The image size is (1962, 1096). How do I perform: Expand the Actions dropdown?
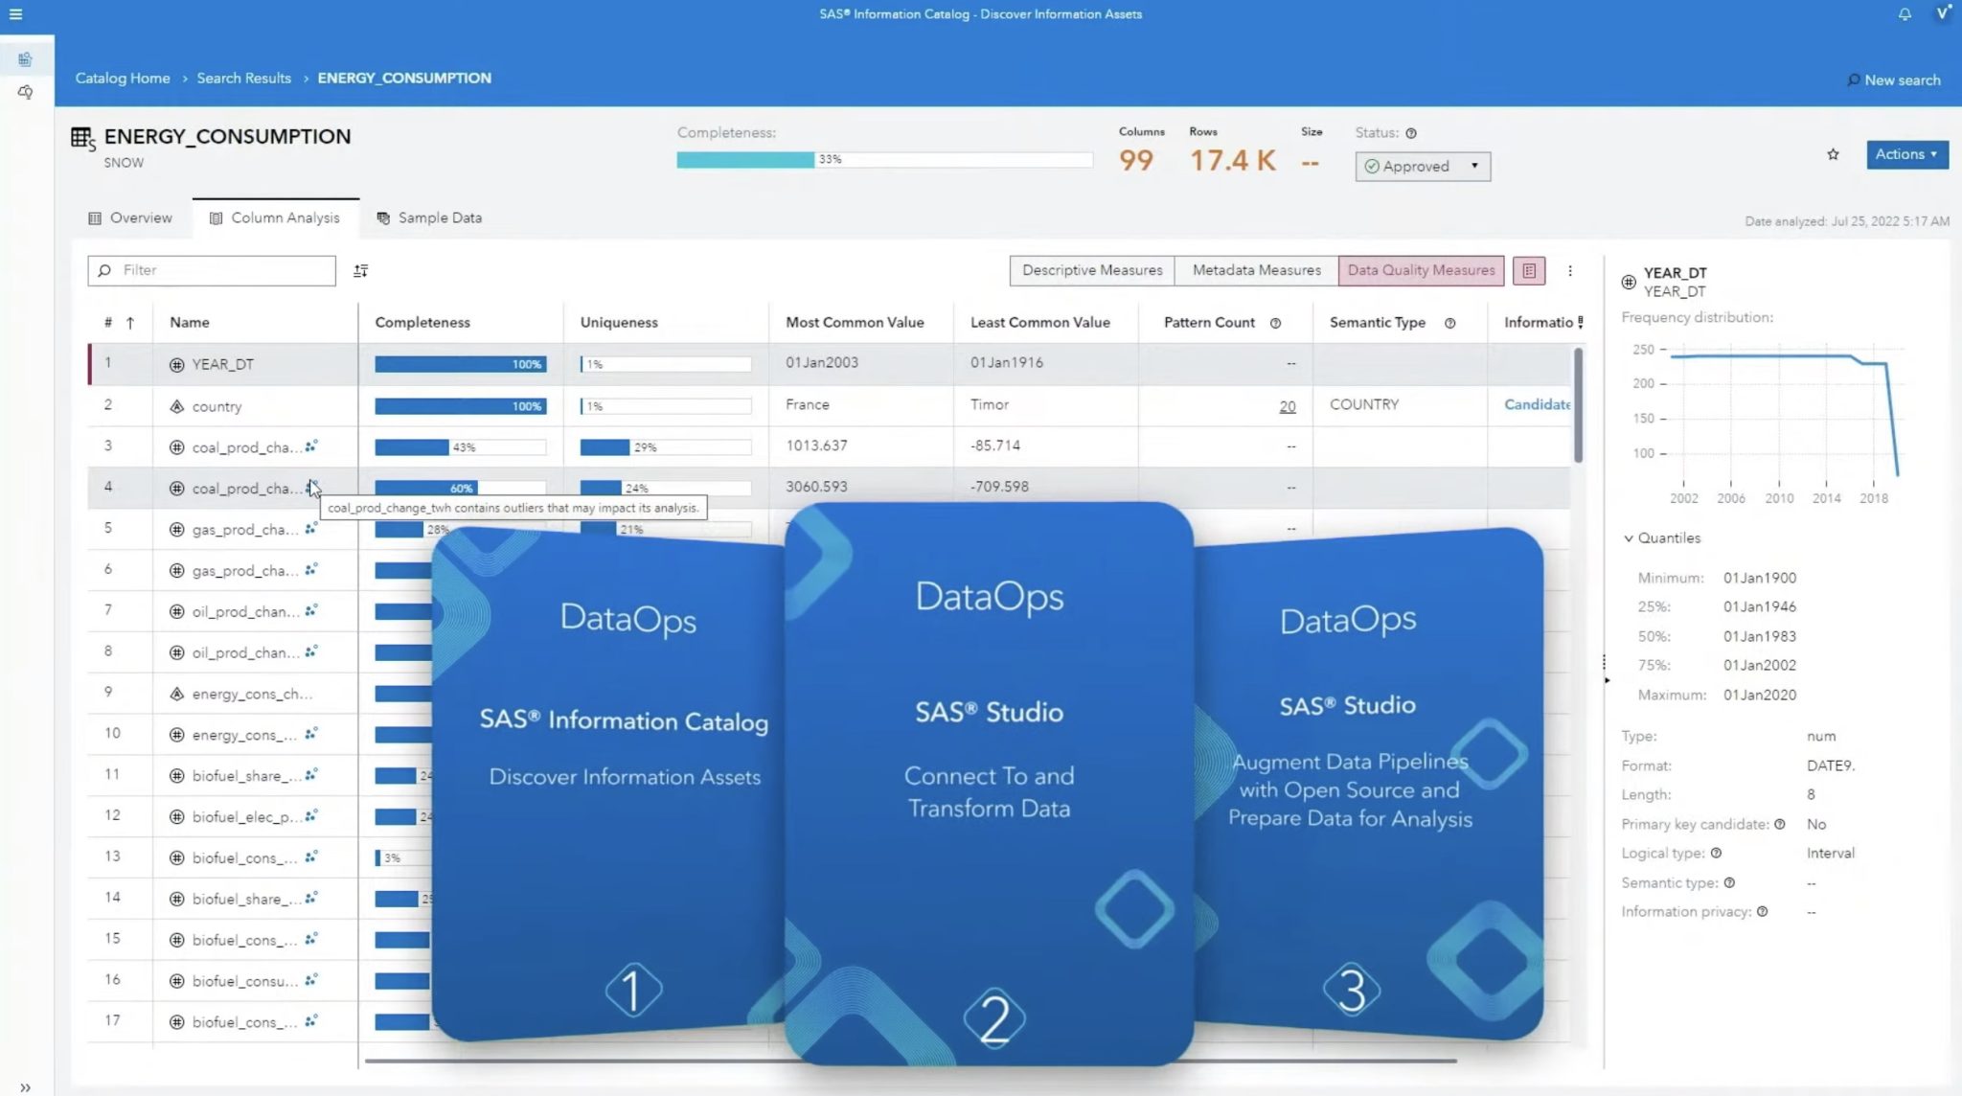point(1906,154)
